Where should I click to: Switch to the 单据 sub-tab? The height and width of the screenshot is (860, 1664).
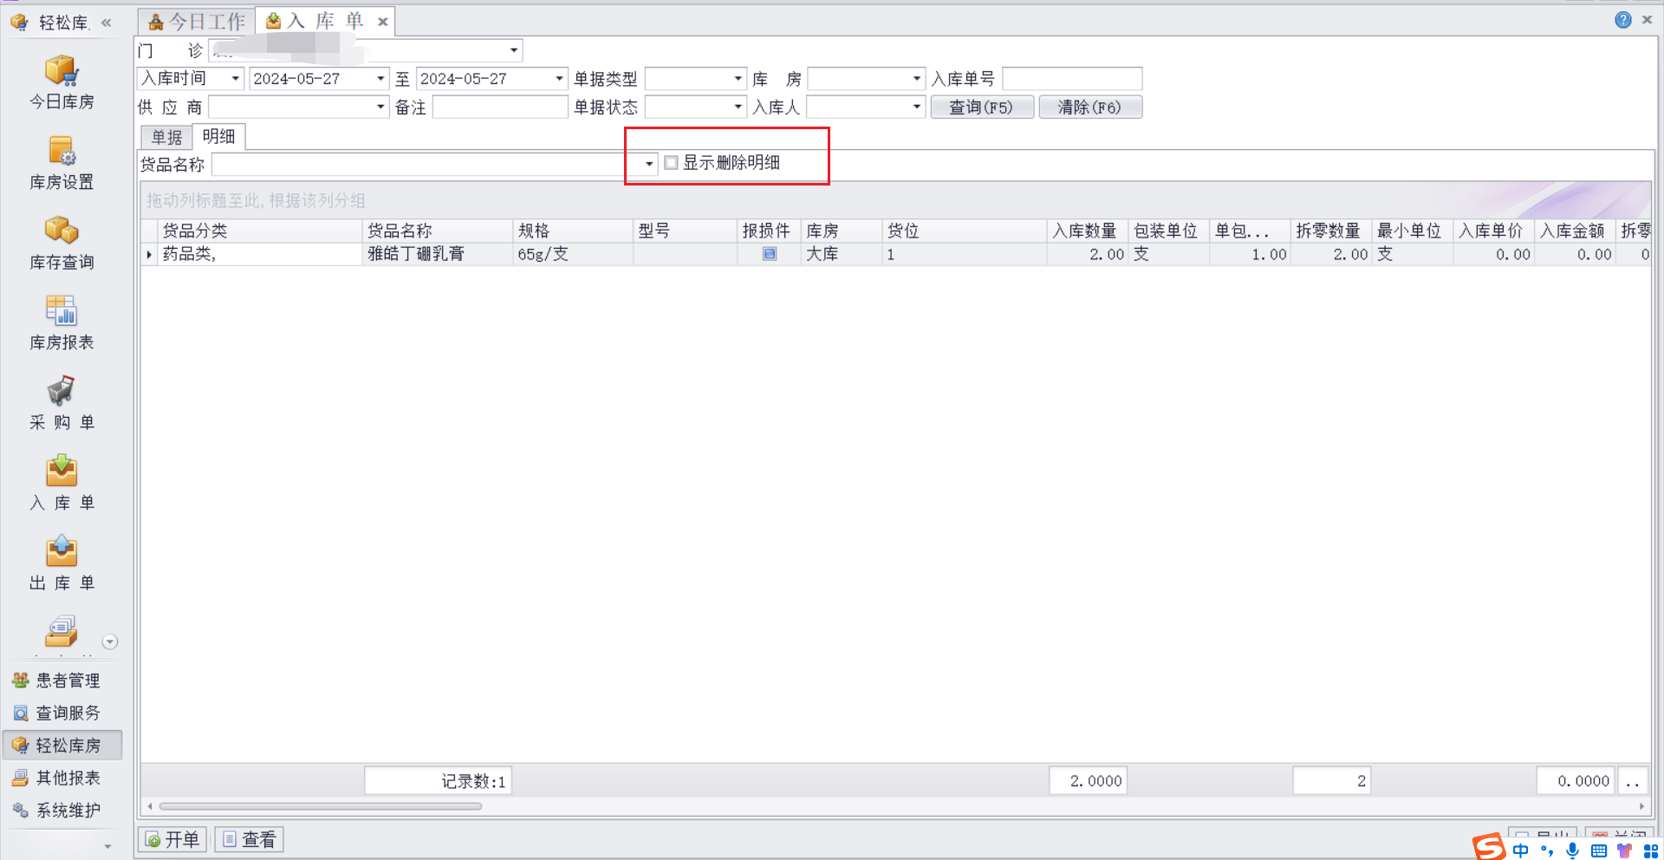click(x=166, y=137)
